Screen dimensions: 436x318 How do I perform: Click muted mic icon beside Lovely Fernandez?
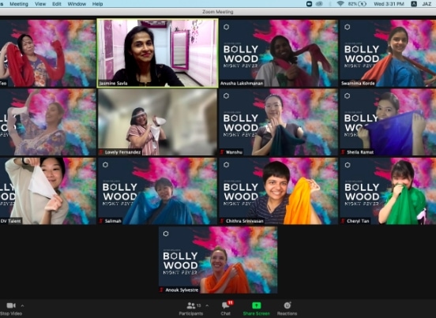coord(101,152)
